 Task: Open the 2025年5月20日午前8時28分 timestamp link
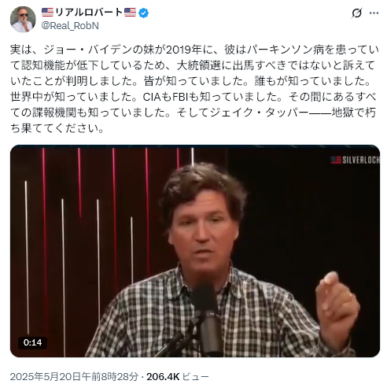click(x=74, y=376)
